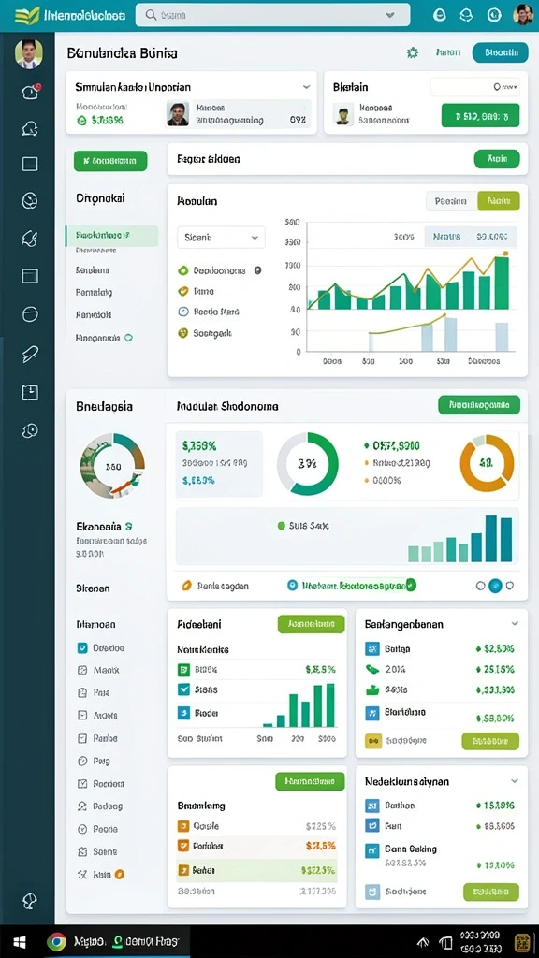
Task: Open the notifications icon with red badge
Action: pyautogui.click(x=30, y=91)
